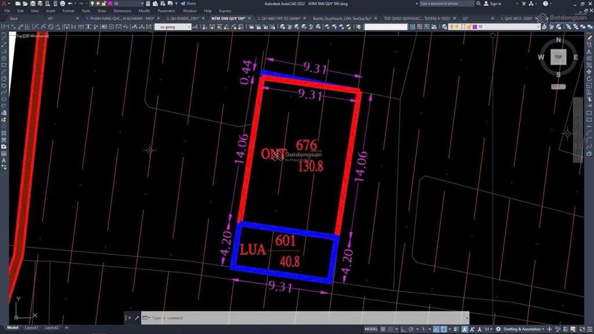Click the workspace settings gear icon
This screenshot has width=594, height=334.
pyautogui.click(x=498, y=329)
